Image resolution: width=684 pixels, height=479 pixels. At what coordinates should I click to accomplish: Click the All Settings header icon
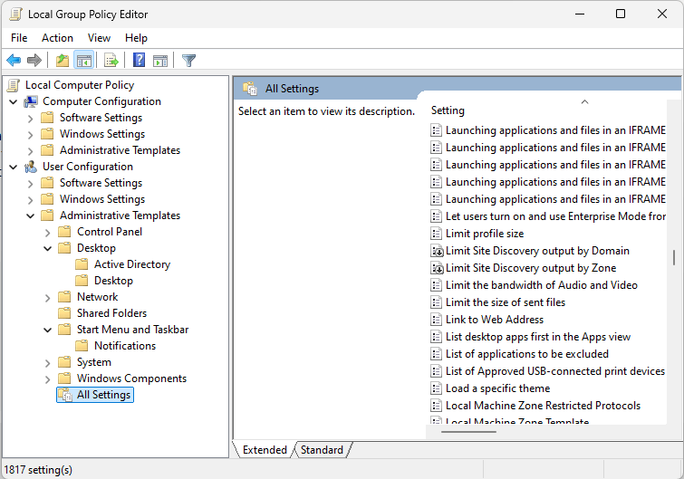click(x=250, y=89)
